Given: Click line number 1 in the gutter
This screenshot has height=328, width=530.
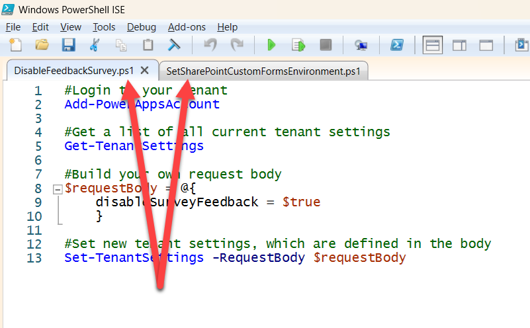Looking at the screenshot, I should click(x=38, y=91).
